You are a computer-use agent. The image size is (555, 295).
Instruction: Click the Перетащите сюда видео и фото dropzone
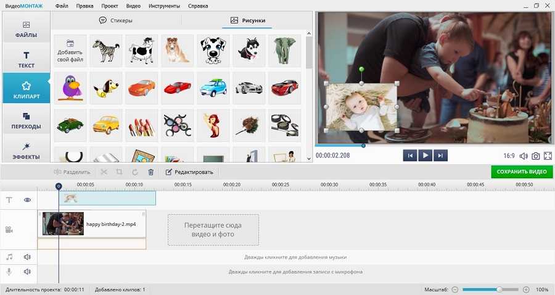pos(213,230)
